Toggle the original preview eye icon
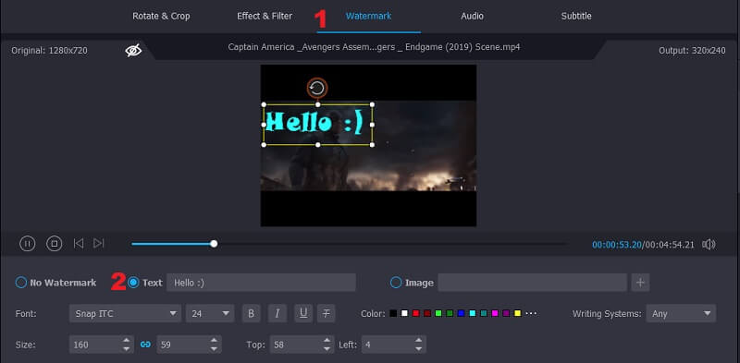This screenshot has width=740, height=363. point(133,50)
